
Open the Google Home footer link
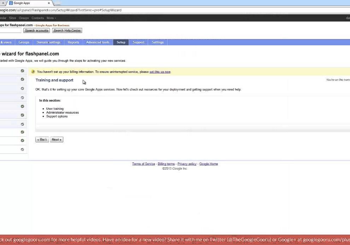[x=208, y=164]
